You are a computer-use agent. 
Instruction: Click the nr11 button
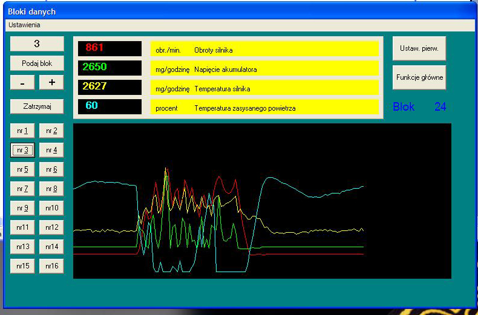22,227
